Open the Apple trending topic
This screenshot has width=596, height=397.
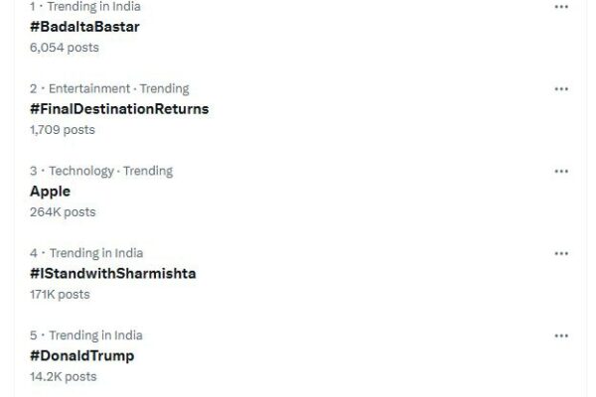click(51, 192)
